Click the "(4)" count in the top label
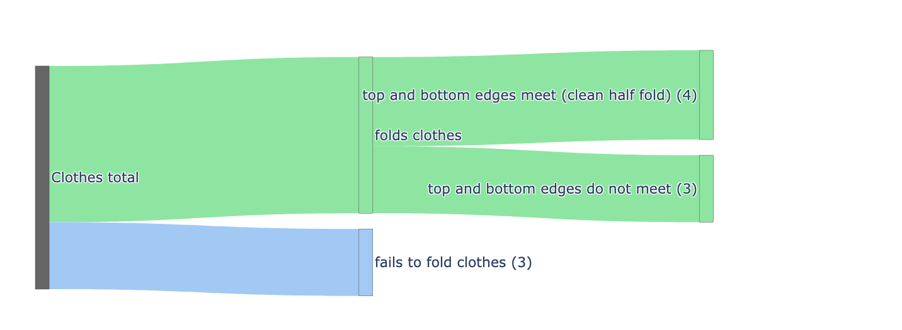Viewport: 902px width, 330px height. pyautogui.click(x=687, y=96)
